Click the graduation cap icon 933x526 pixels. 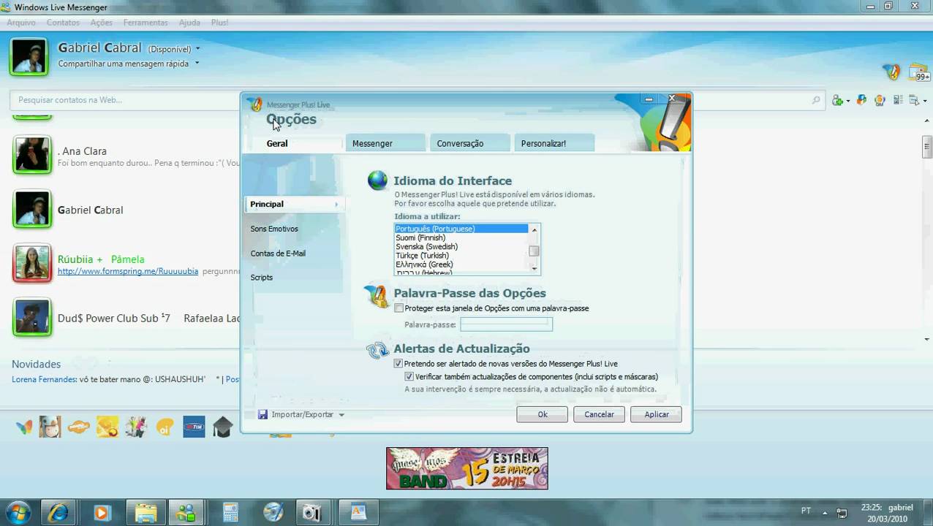click(222, 427)
